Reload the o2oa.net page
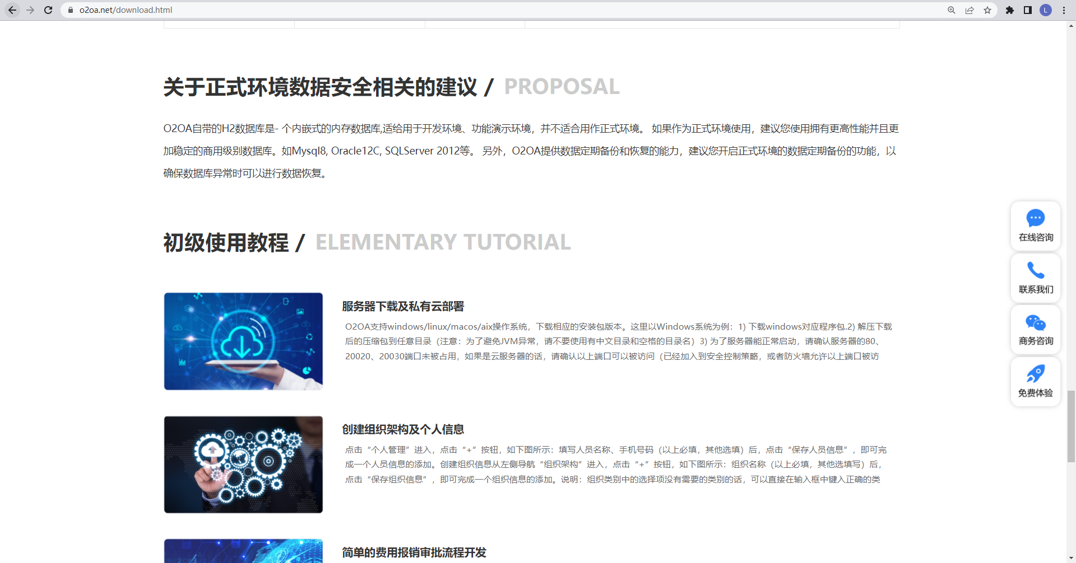This screenshot has width=1076, height=563. tap(48, 10)
